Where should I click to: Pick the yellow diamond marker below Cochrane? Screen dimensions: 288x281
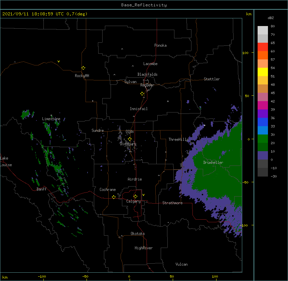(114, 197)
